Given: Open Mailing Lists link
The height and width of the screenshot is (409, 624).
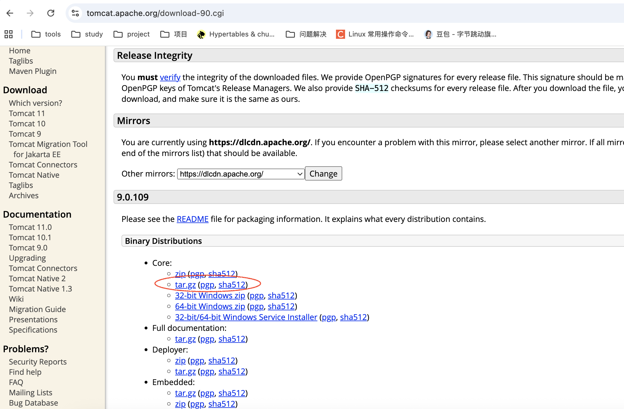Looking at the screenshot, I should (31, 392).
